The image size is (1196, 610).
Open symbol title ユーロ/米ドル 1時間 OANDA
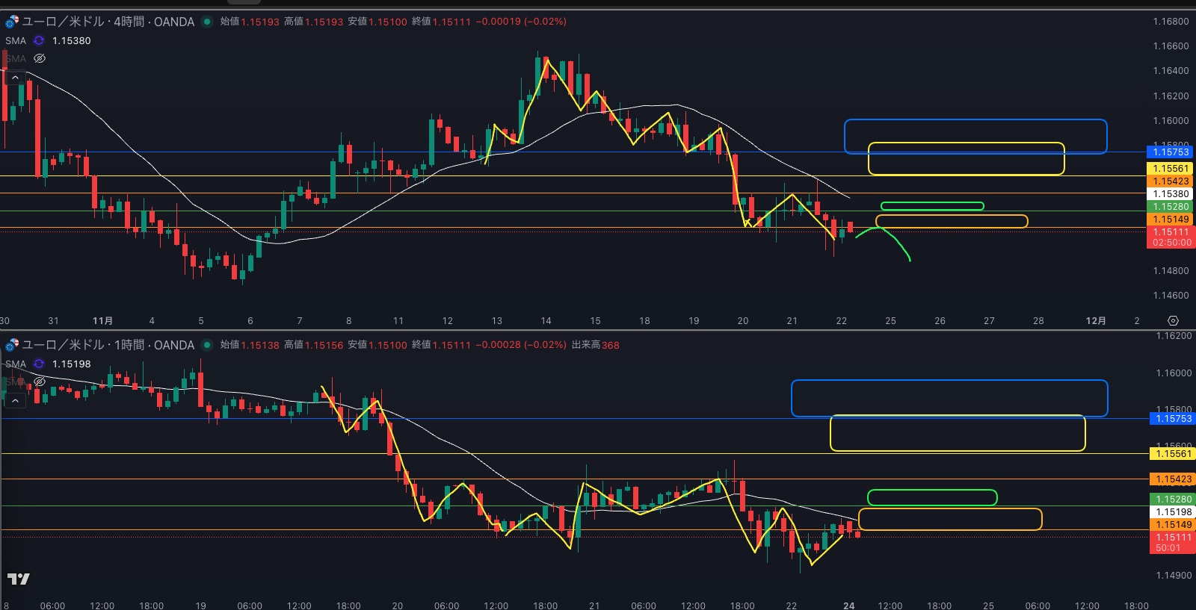tap(108, 345)
